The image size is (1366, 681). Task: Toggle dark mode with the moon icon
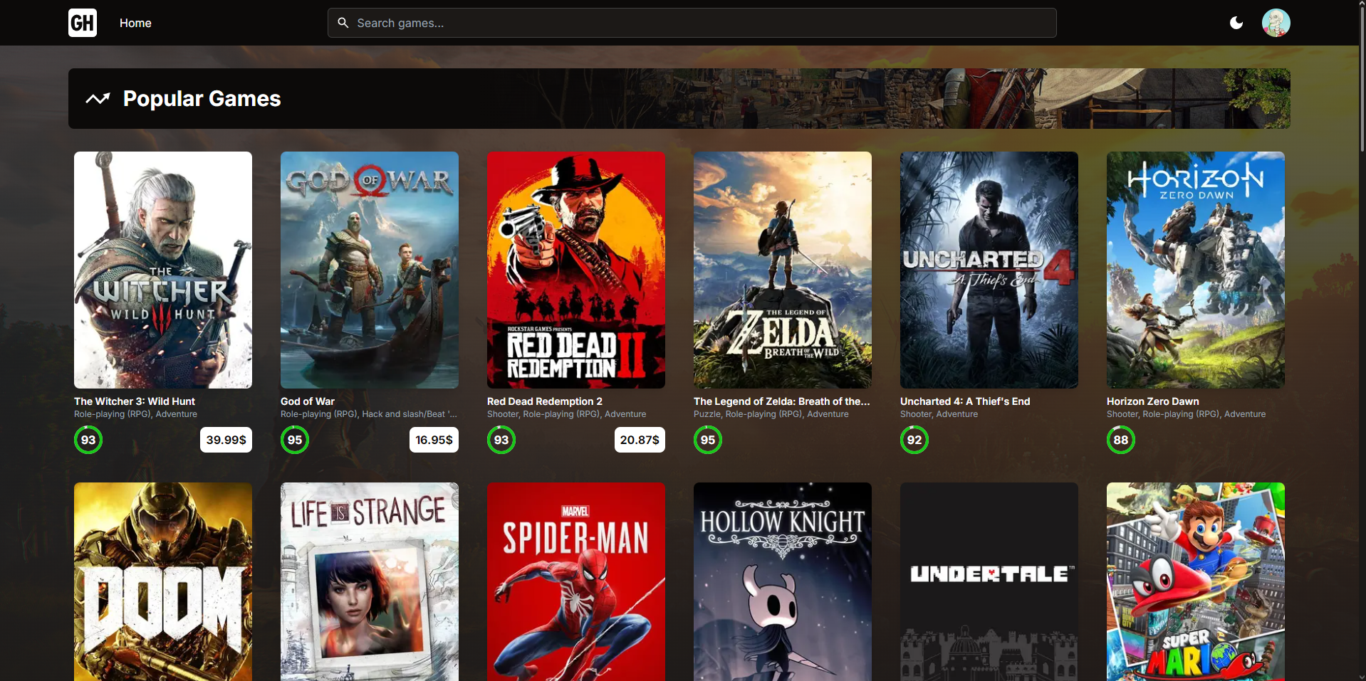click(x=1236, y=22)
